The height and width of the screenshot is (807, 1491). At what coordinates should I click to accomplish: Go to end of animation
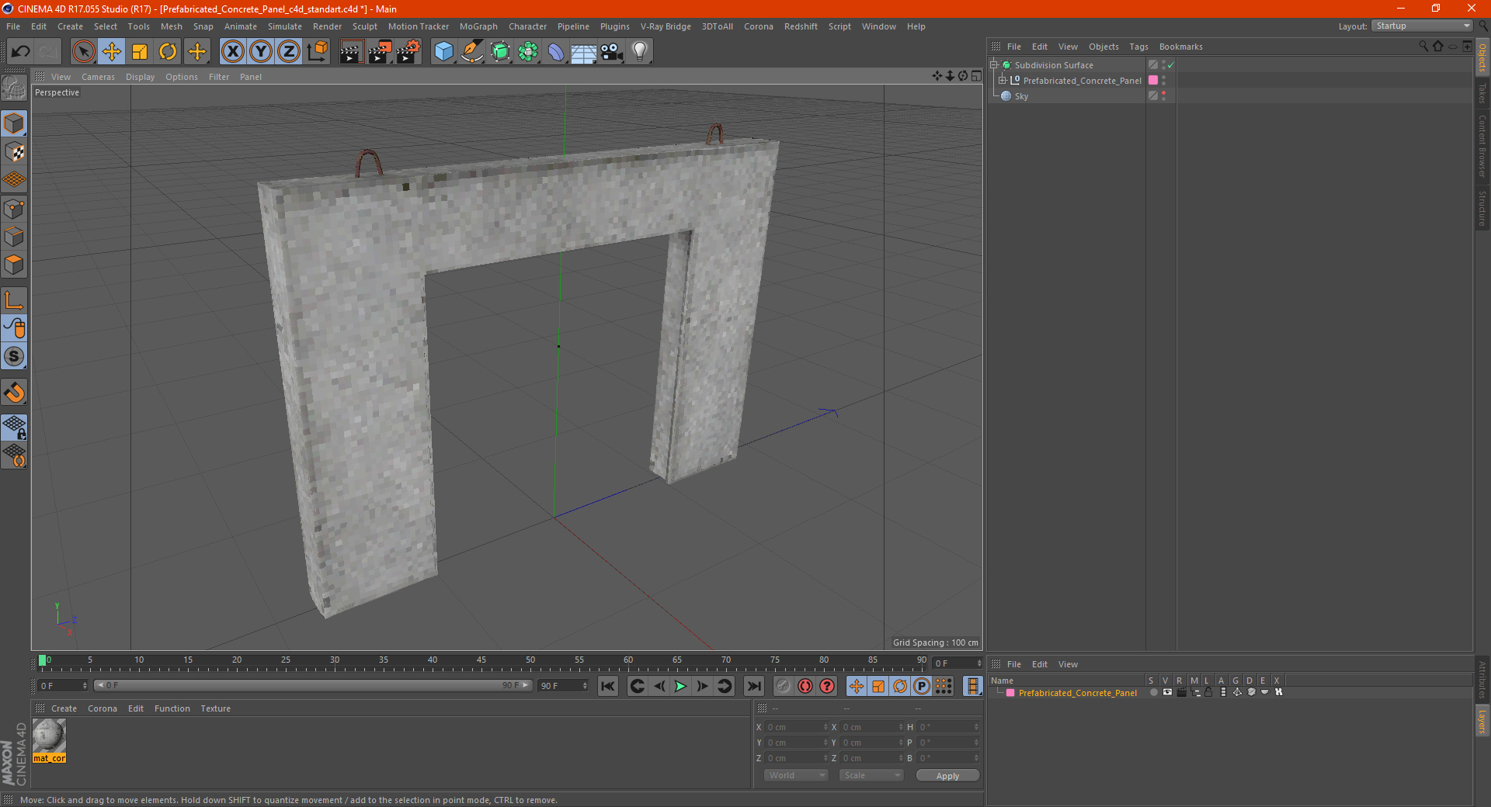754,686
